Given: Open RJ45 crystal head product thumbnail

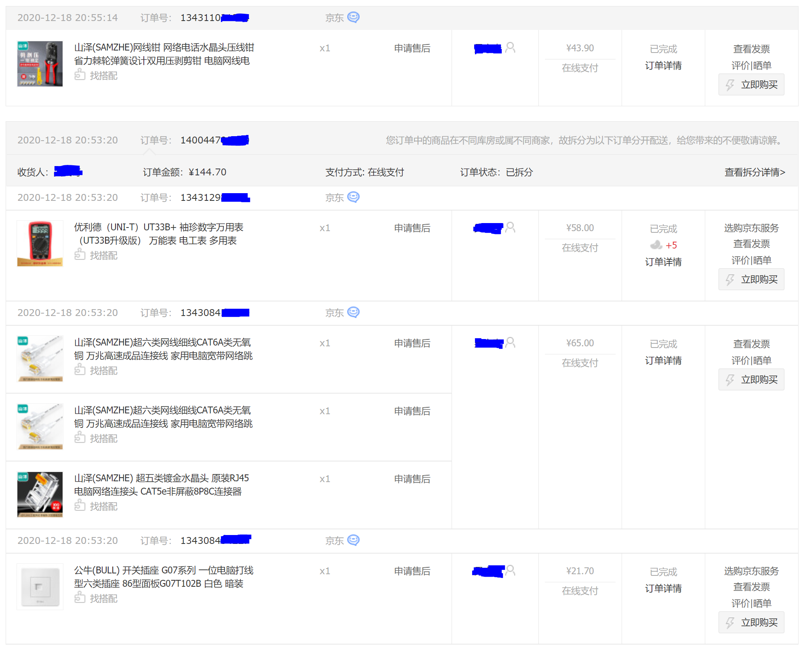Looking at the screenshot, I should click(40, 494).
